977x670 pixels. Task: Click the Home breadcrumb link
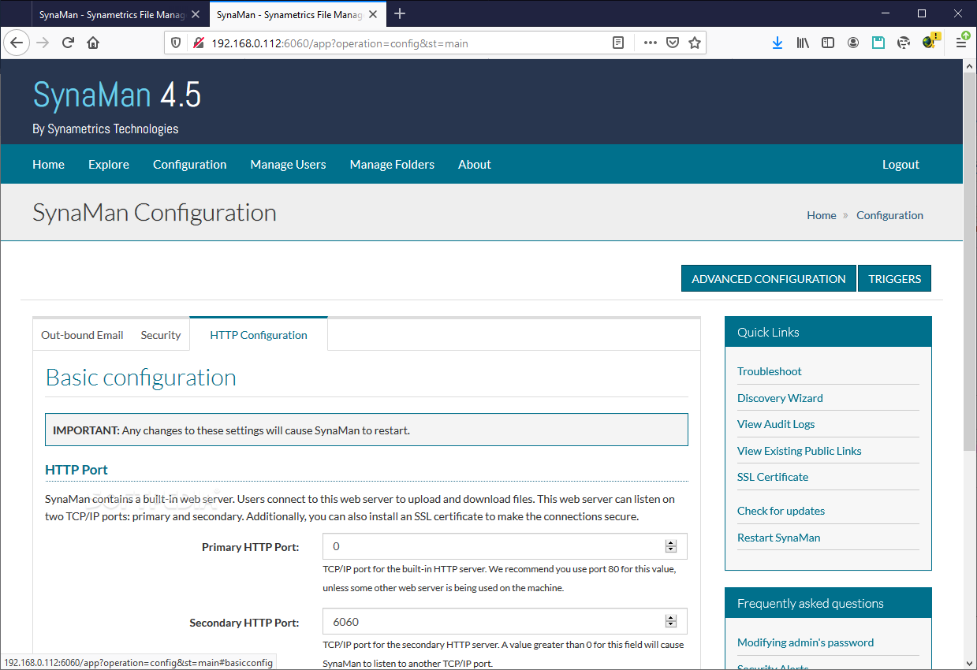(821, 215)
